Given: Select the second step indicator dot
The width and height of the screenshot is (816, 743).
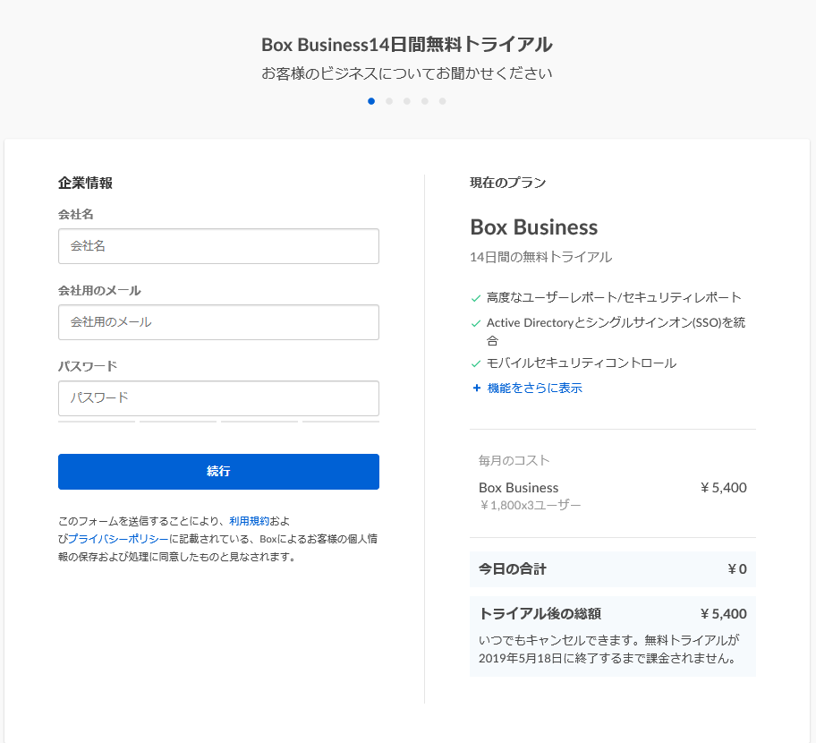Looking at the screenshot, I should coord(389,101).
